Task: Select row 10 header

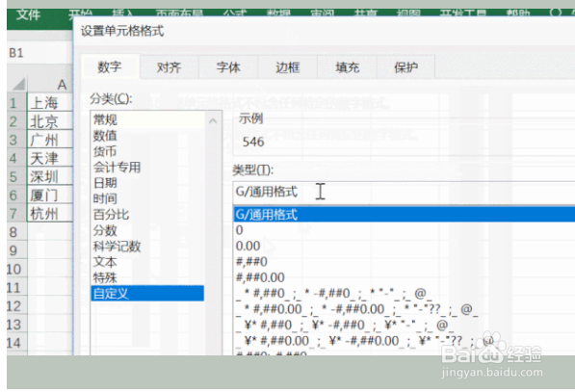Action: point(17,269)
